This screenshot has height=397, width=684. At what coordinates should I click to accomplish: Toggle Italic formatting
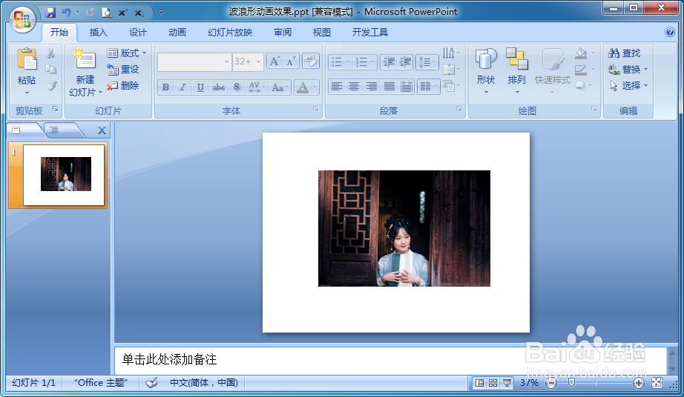coord(182,87)
